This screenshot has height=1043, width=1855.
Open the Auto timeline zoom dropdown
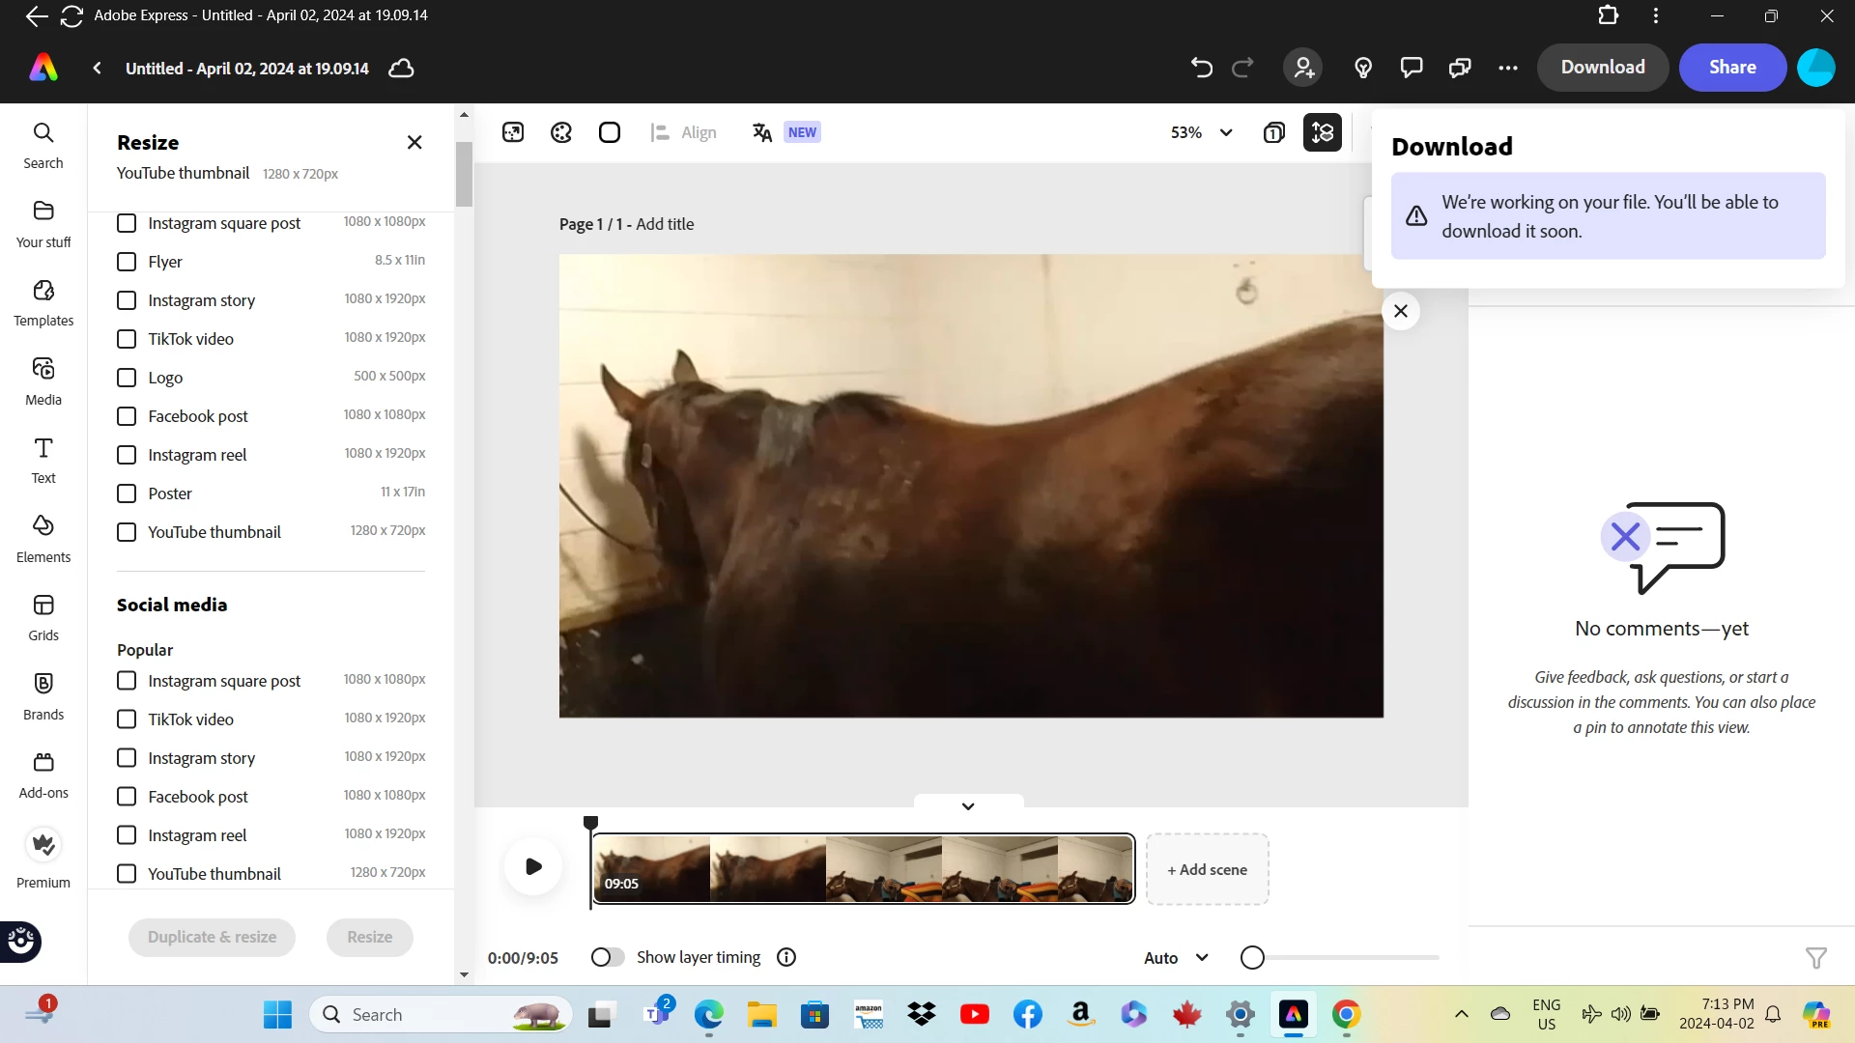click(1176, 958)
